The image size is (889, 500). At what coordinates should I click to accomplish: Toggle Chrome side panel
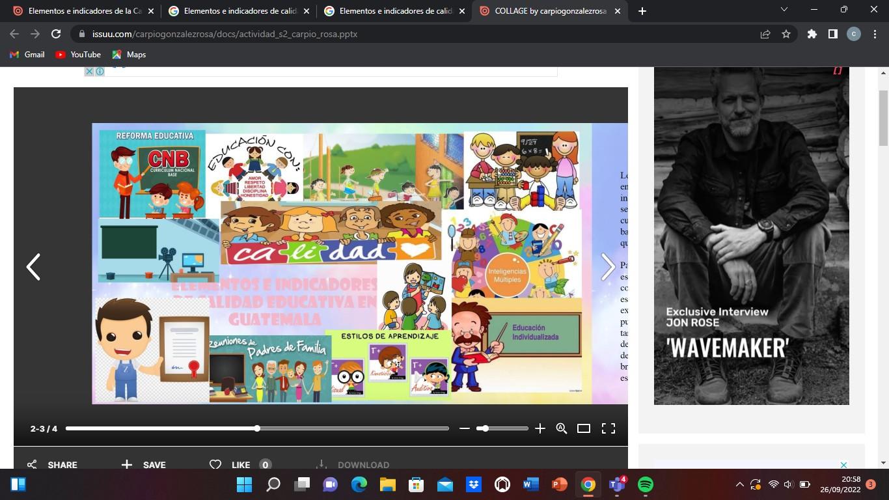832,35
